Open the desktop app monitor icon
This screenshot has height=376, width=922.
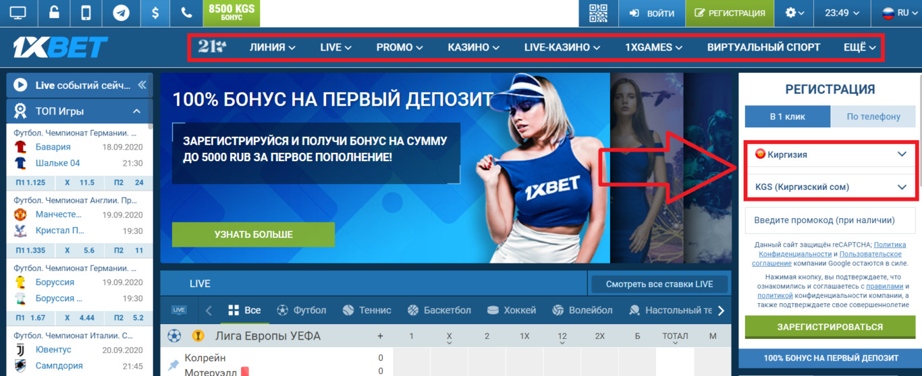(18, 13)
